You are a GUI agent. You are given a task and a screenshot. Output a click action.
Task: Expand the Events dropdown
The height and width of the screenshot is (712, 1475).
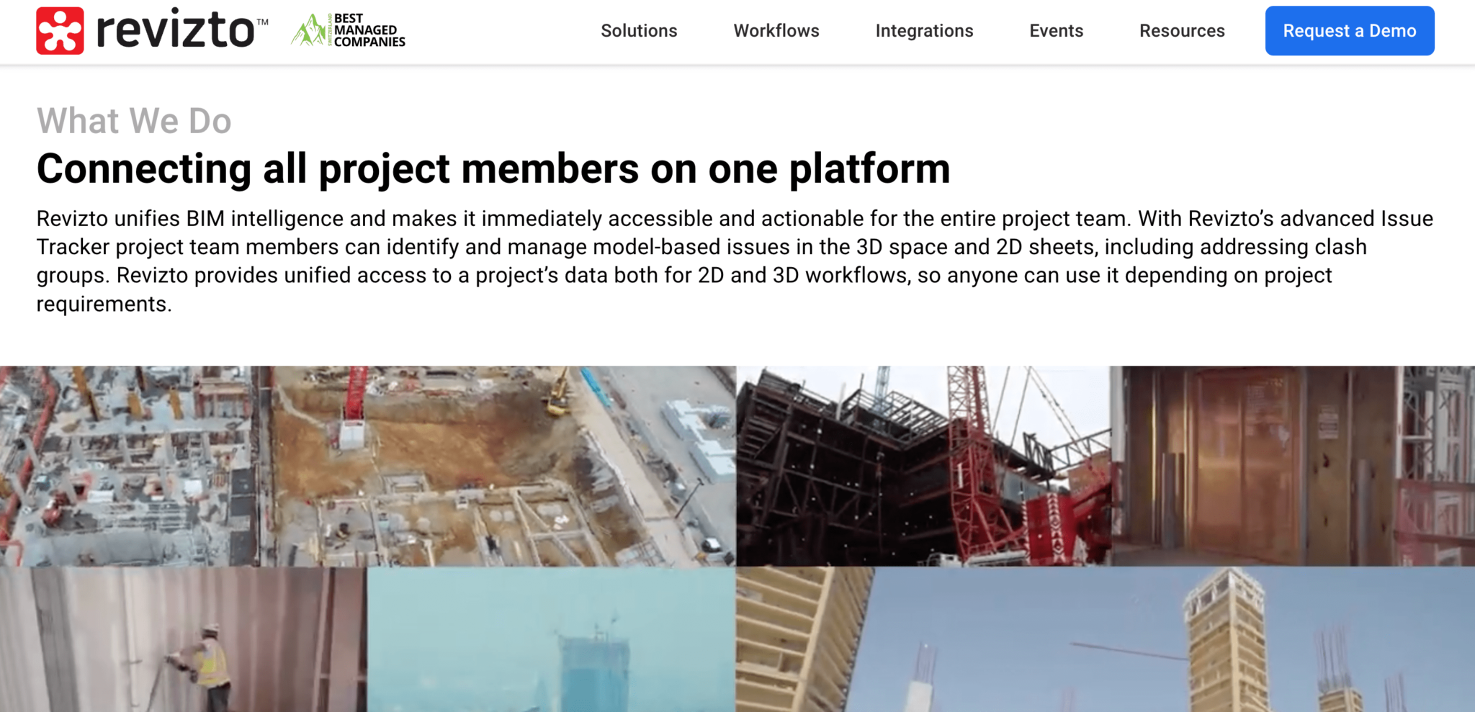(1056, 30)
